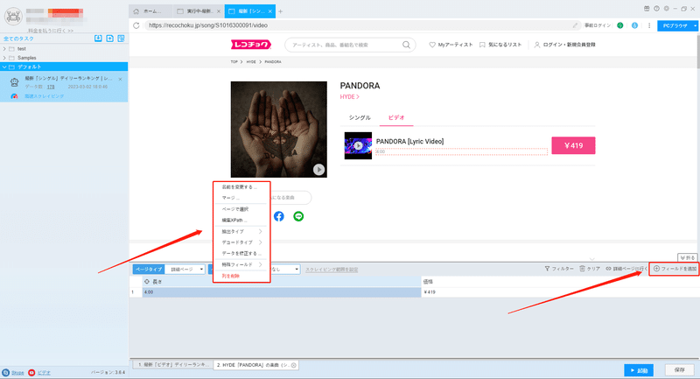Viewport: 700px width, 379px height.
Task: Click the Skype icon in status bar
Action: coord(5,372)
